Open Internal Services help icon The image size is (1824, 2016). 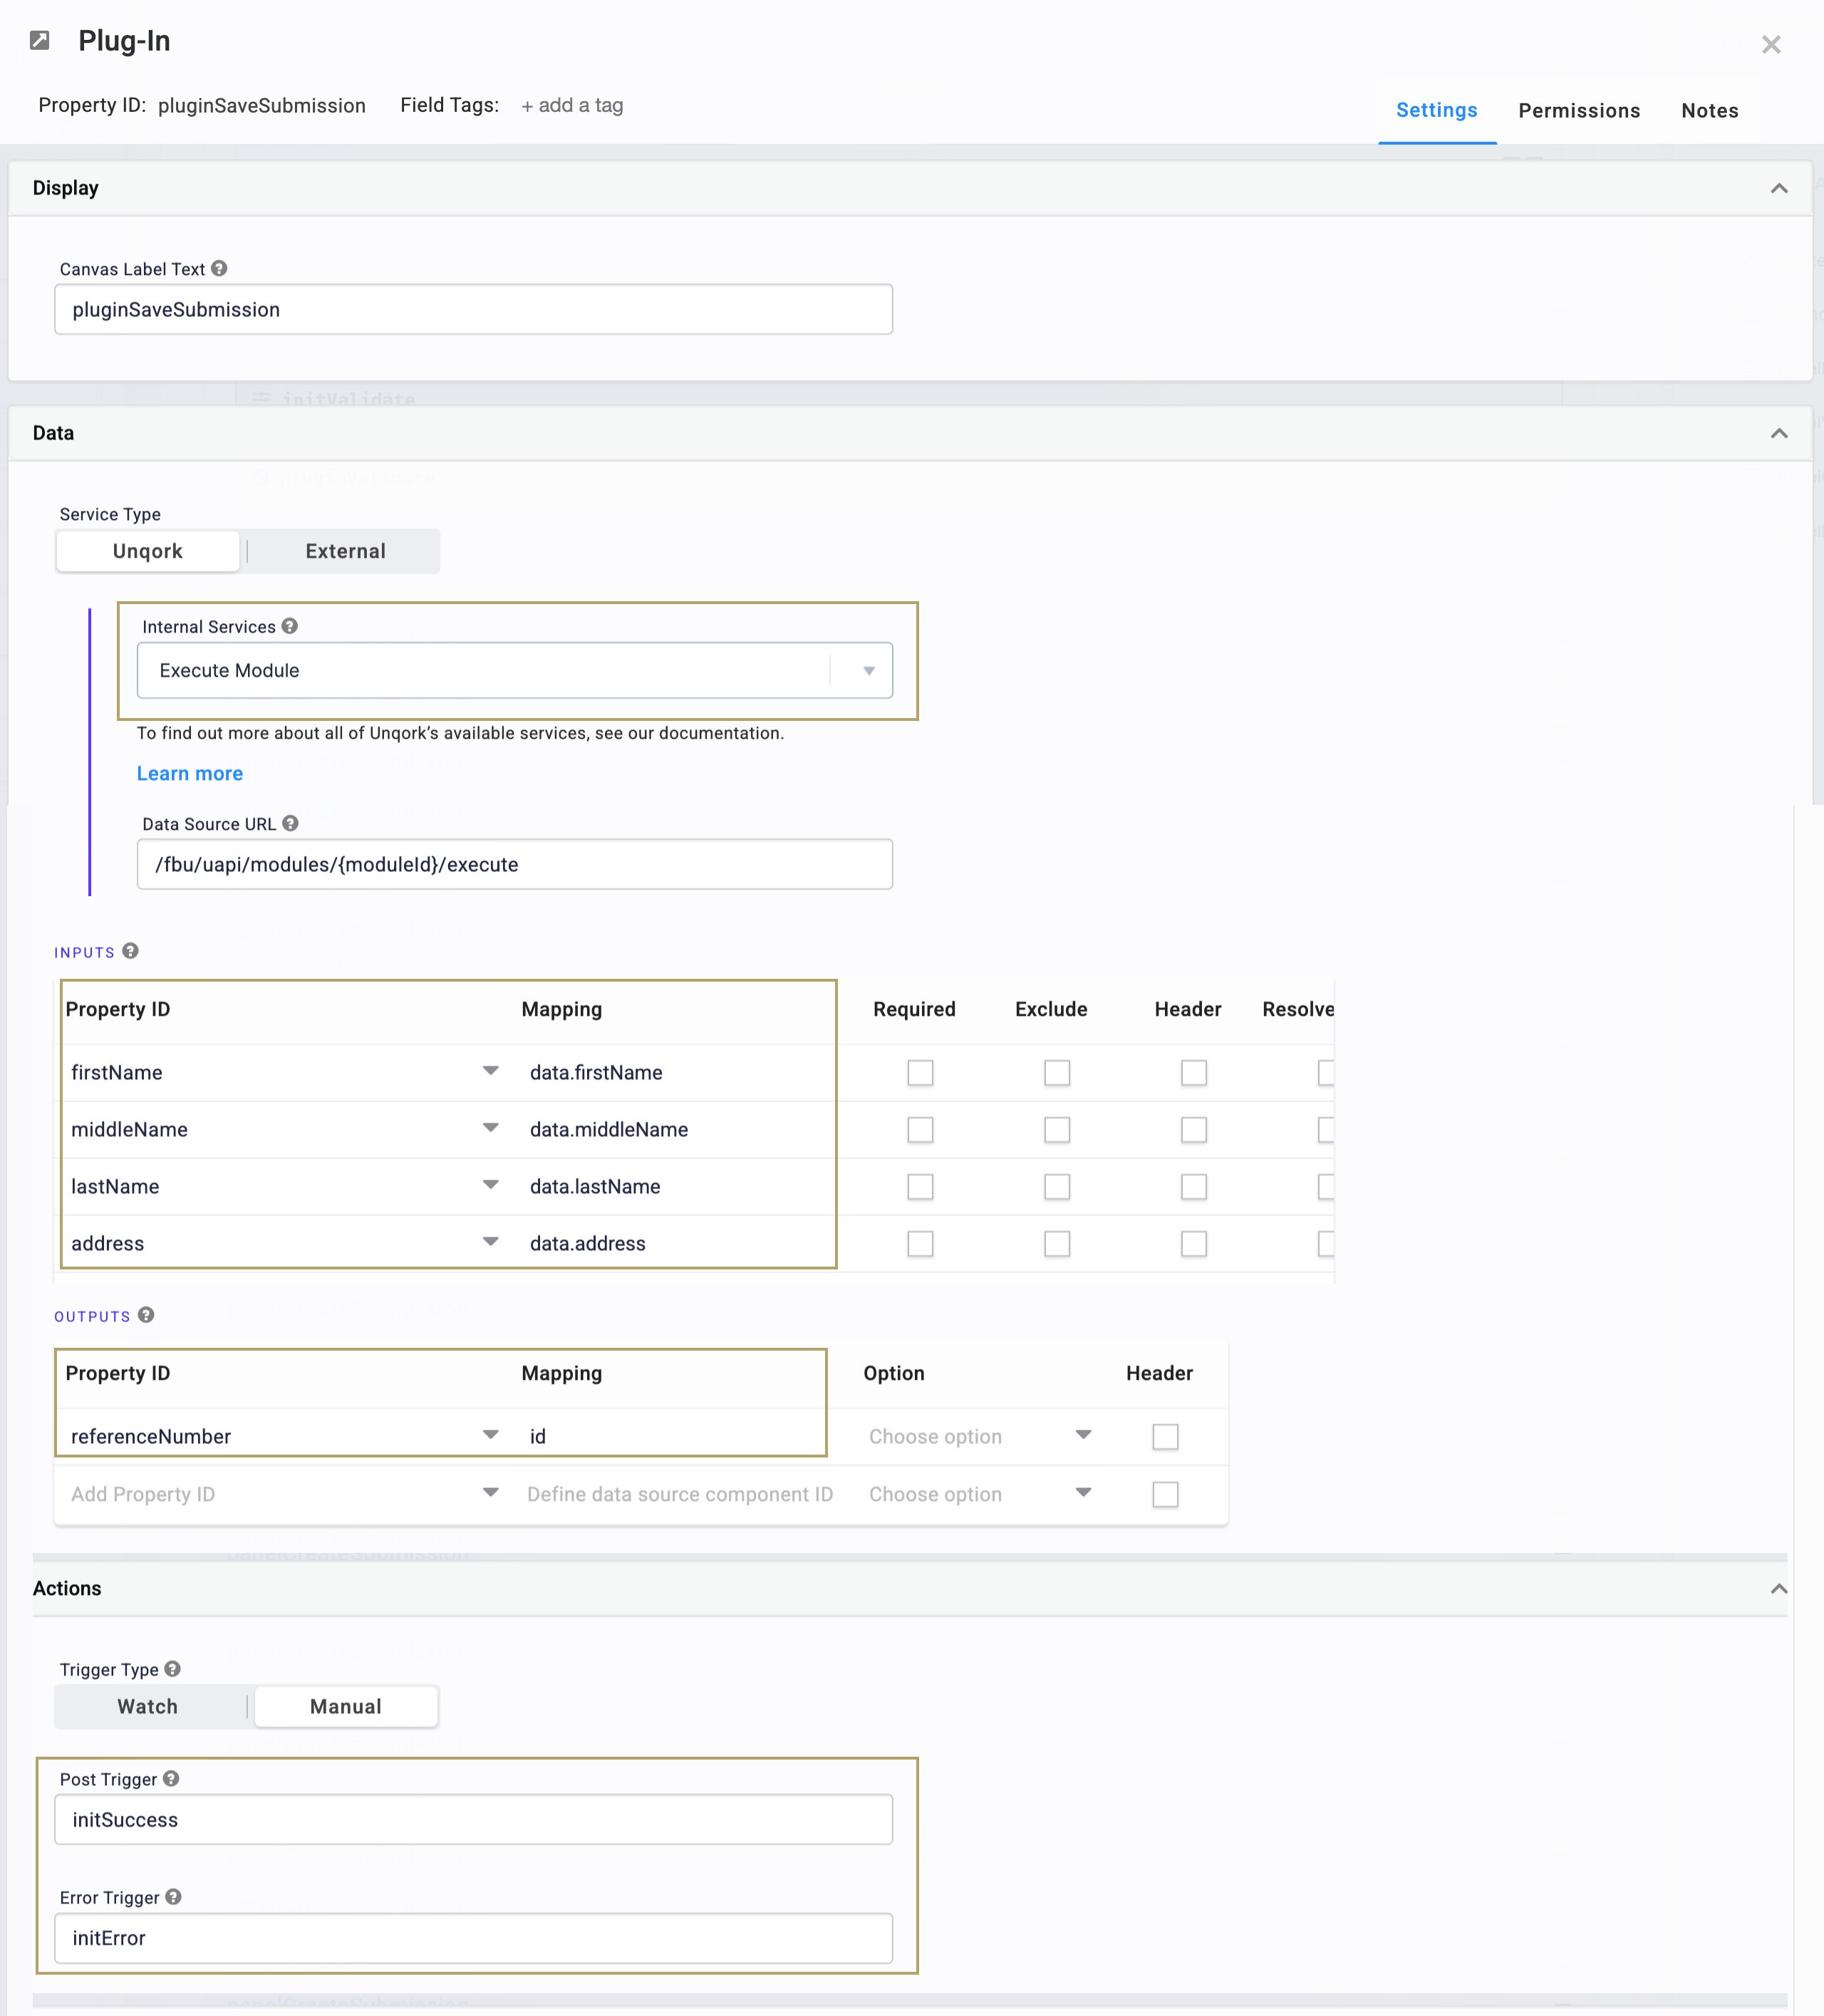point(289,626)
